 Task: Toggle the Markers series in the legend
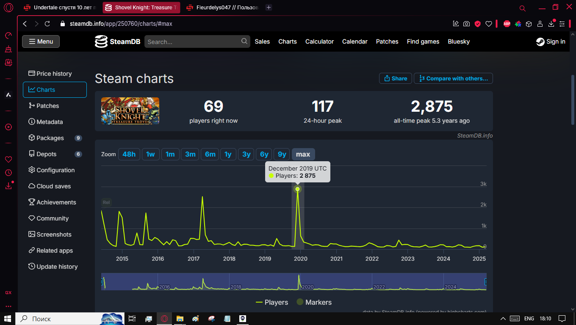(314, 302)
